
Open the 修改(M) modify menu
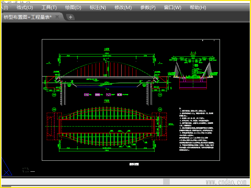coord(123,8)
